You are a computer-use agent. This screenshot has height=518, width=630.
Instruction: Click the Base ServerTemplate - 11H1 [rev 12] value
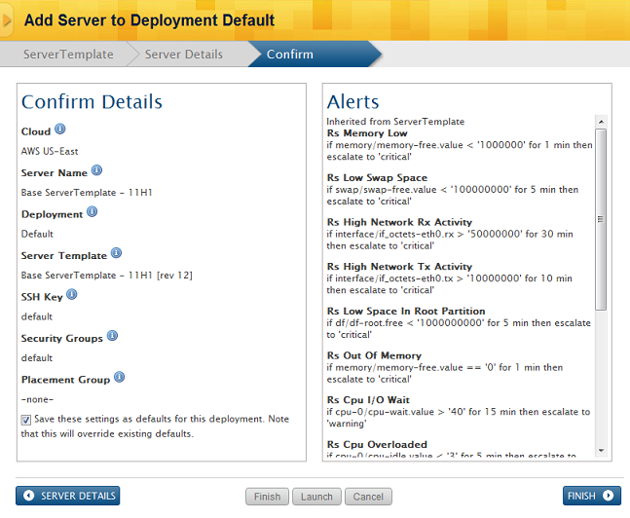107,276
